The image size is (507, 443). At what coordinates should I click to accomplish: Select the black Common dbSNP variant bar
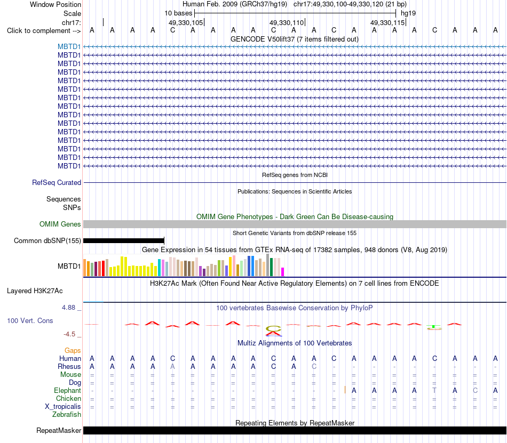[x=124, y=240]
